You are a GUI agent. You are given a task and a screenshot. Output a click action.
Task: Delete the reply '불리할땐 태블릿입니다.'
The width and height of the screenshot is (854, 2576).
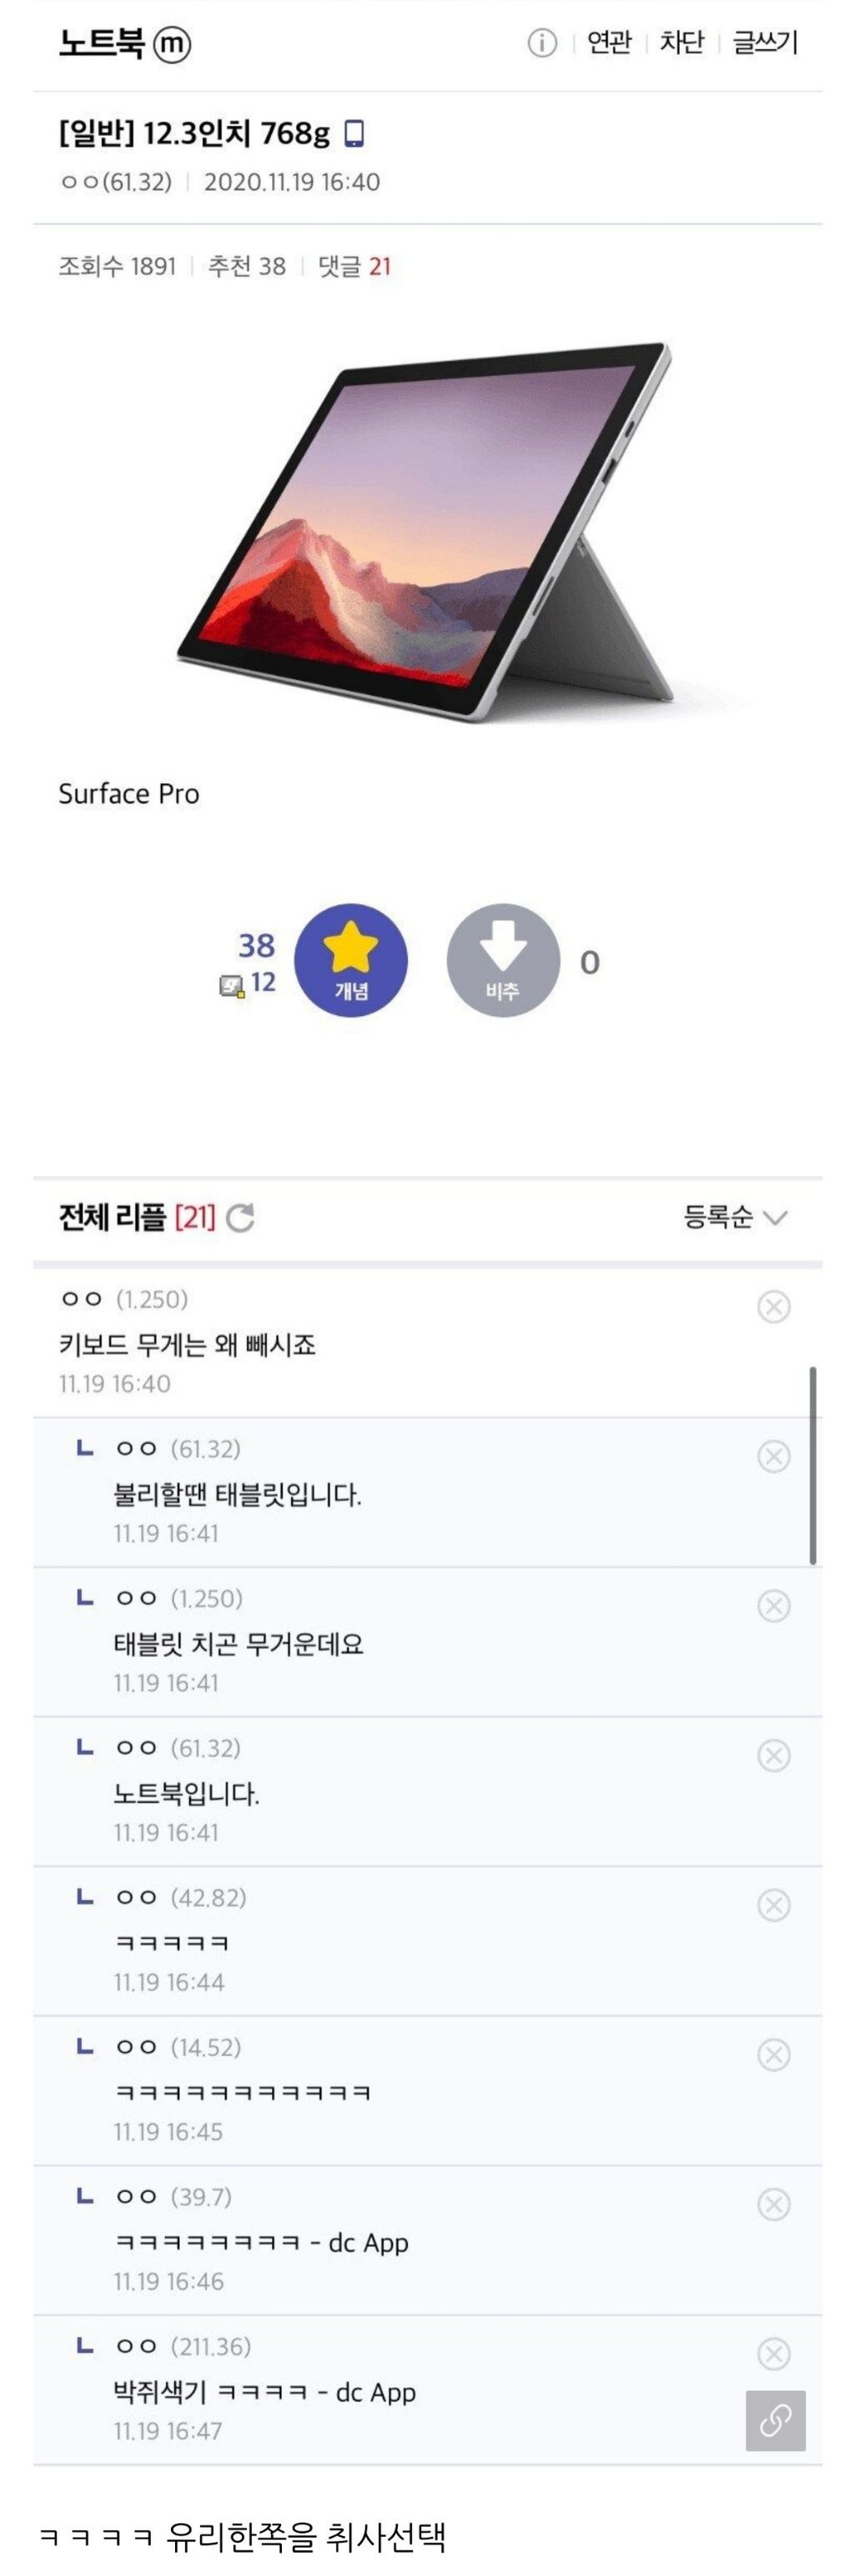pyautogui.click(x=773, y=1456)
